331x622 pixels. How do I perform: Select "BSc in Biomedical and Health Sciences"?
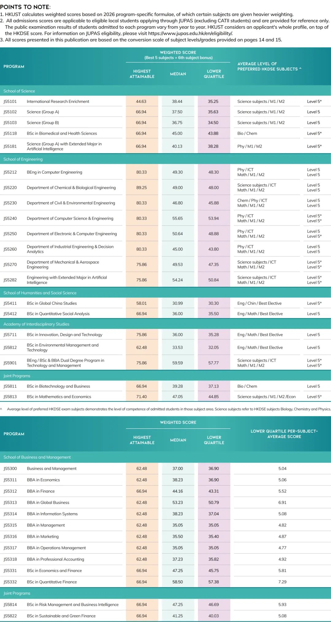[62, 133]
